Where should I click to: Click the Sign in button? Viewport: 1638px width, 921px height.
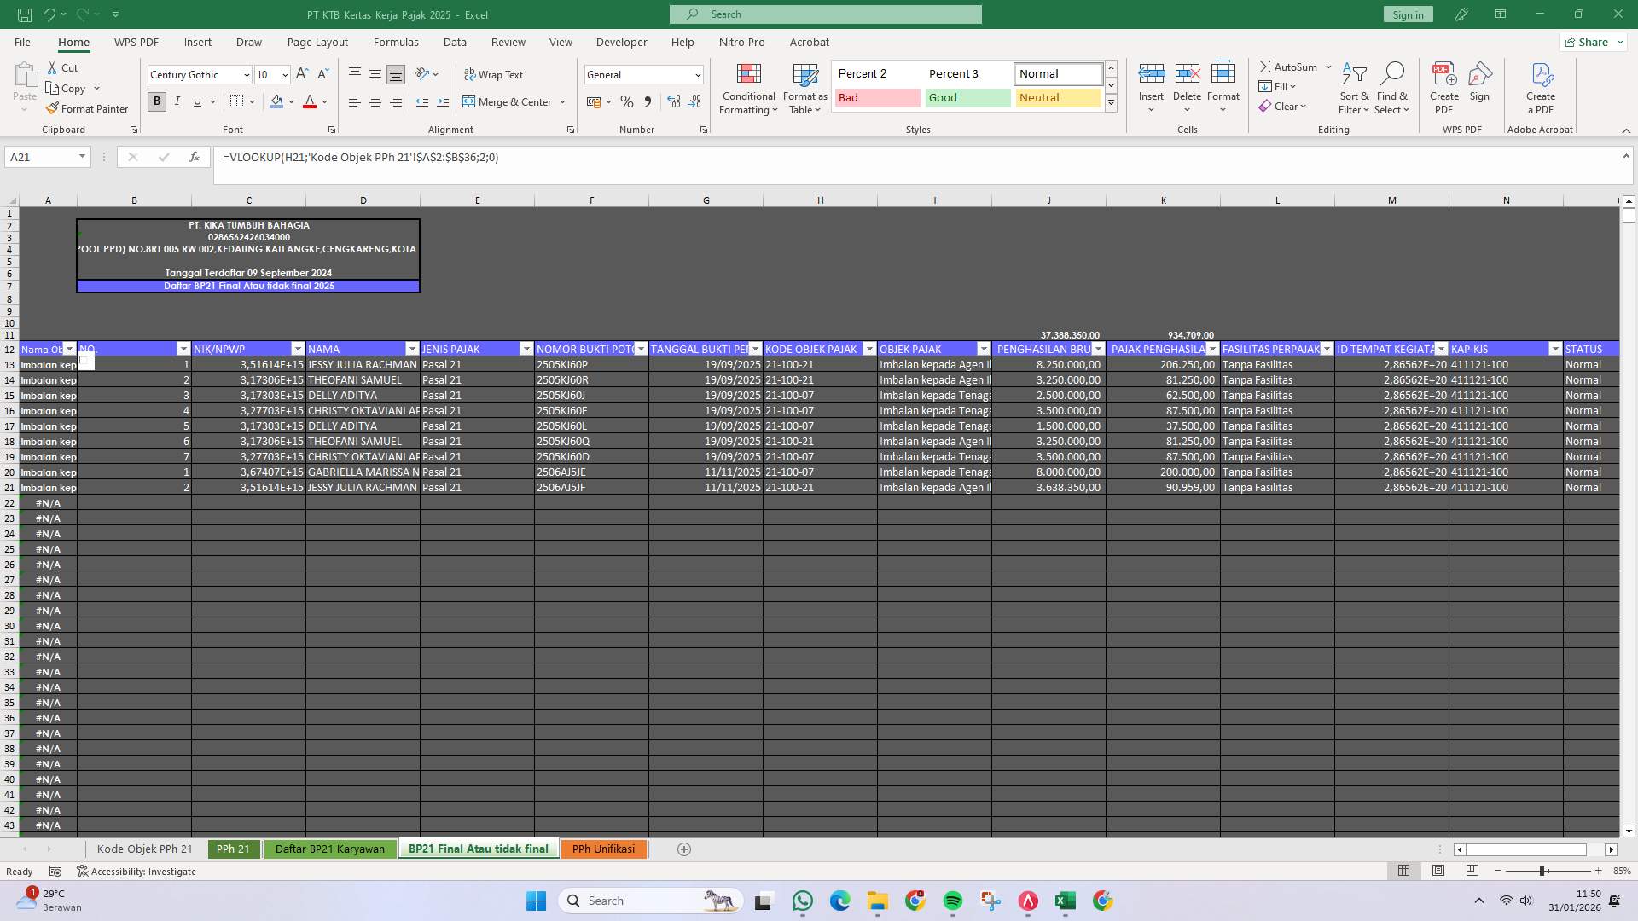click(x=1408, y=14)
